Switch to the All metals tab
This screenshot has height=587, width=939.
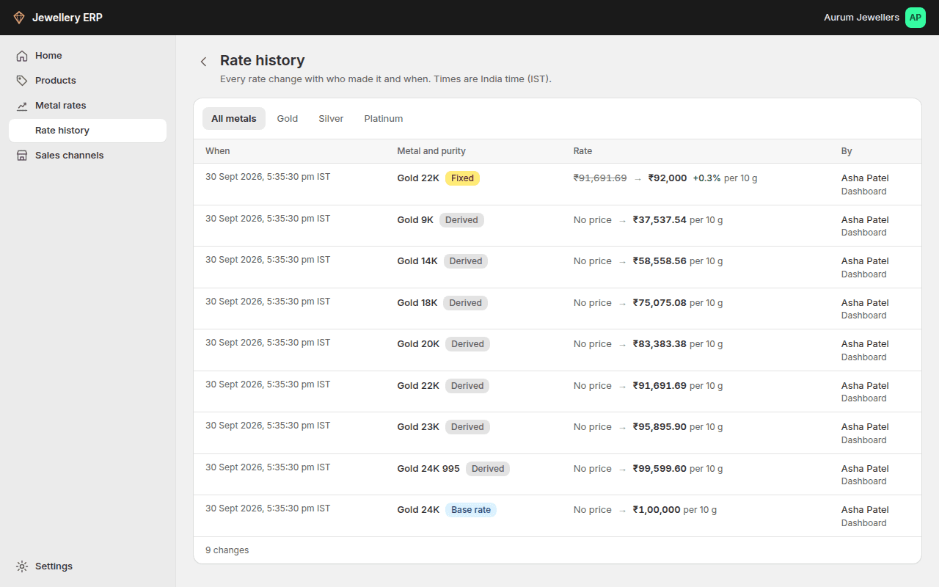[x=234, y=119]
